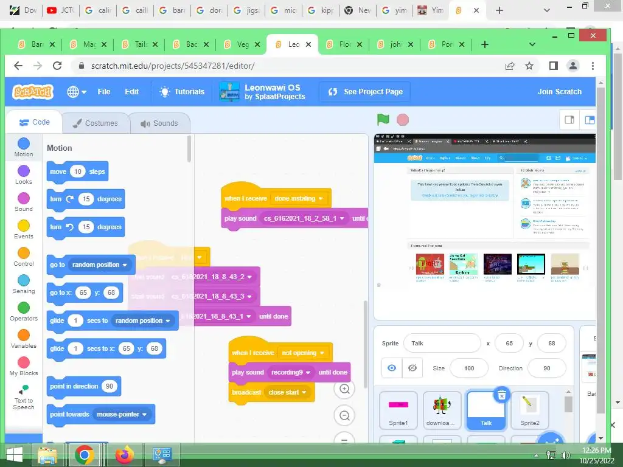Switch to the Costumes tab
Screen dimensions: 623x467
(96, 123)
